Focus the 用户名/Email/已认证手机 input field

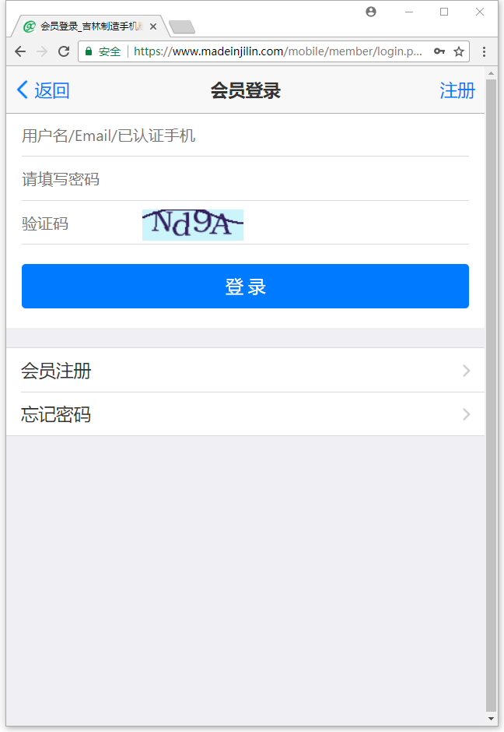click(x=245, y=135)
